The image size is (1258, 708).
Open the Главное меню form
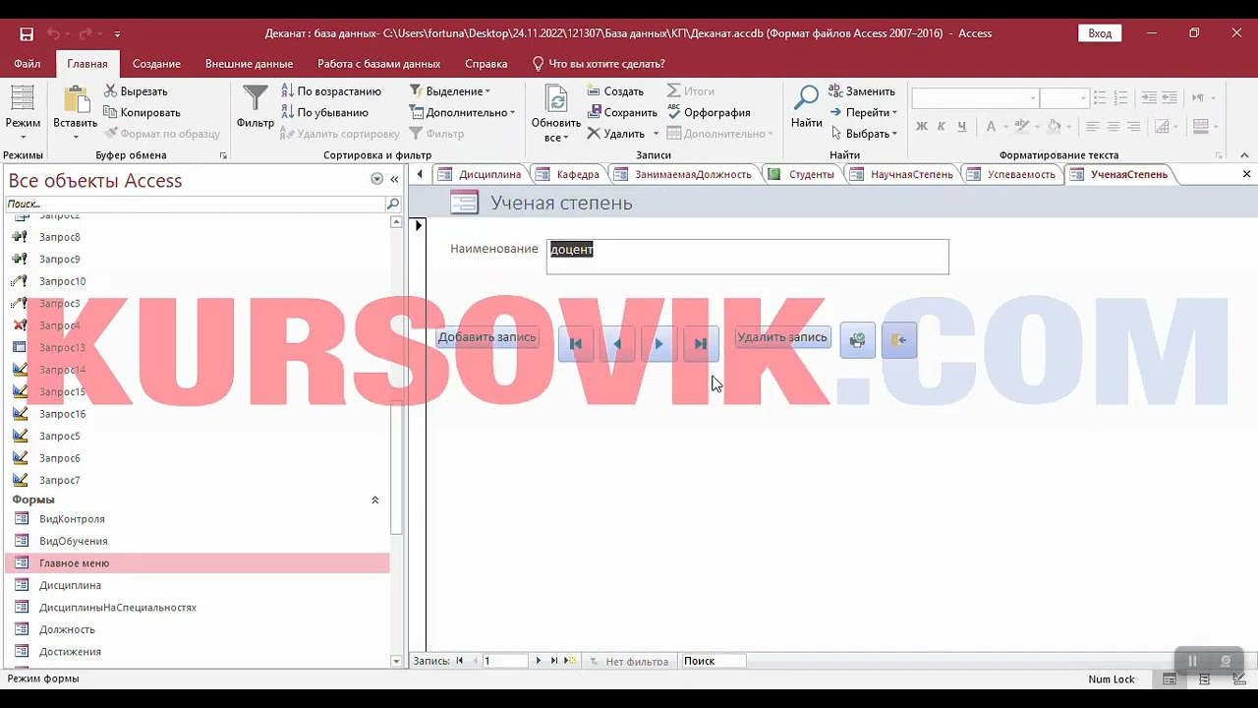pos(197,563)
